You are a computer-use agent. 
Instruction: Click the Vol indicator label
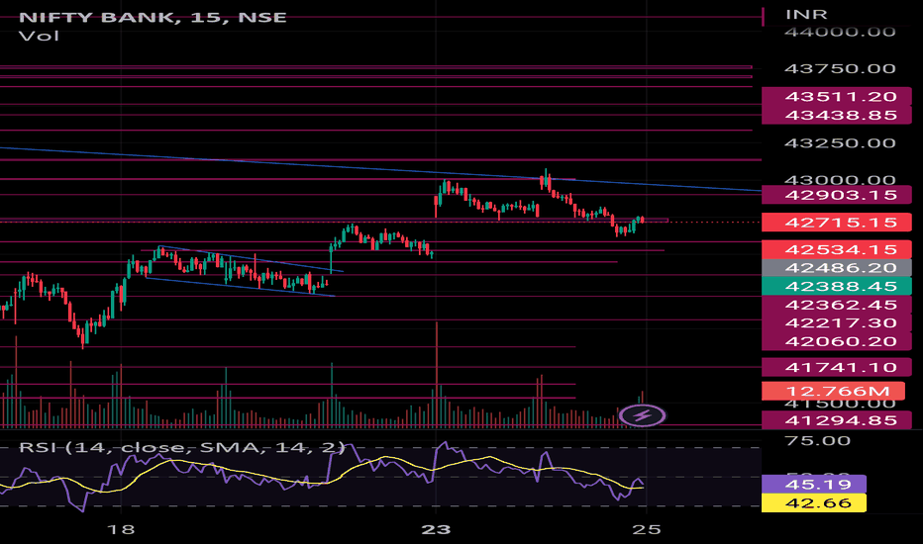(x=39, y=36)
